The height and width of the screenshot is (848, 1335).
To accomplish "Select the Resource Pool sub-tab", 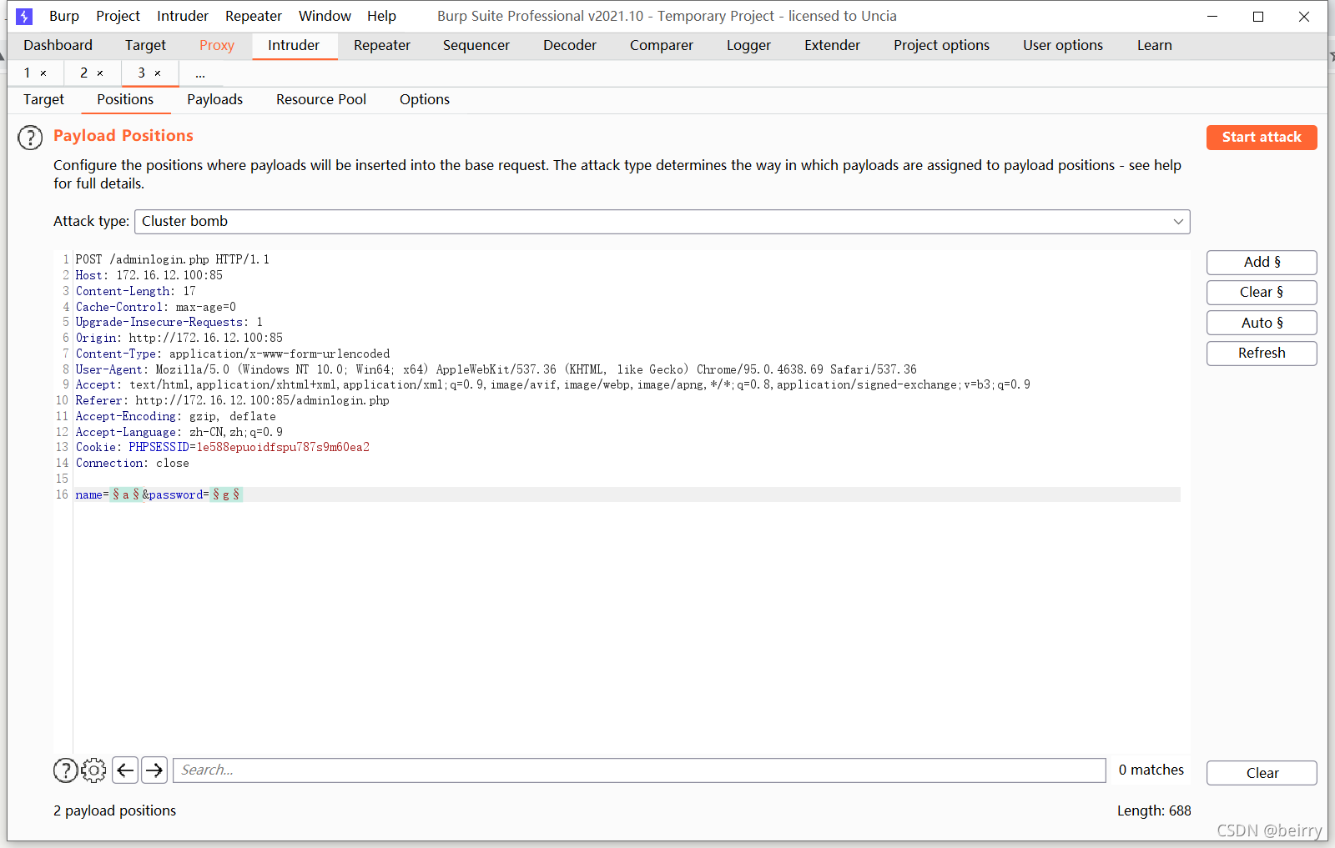I will coord(321,100).
